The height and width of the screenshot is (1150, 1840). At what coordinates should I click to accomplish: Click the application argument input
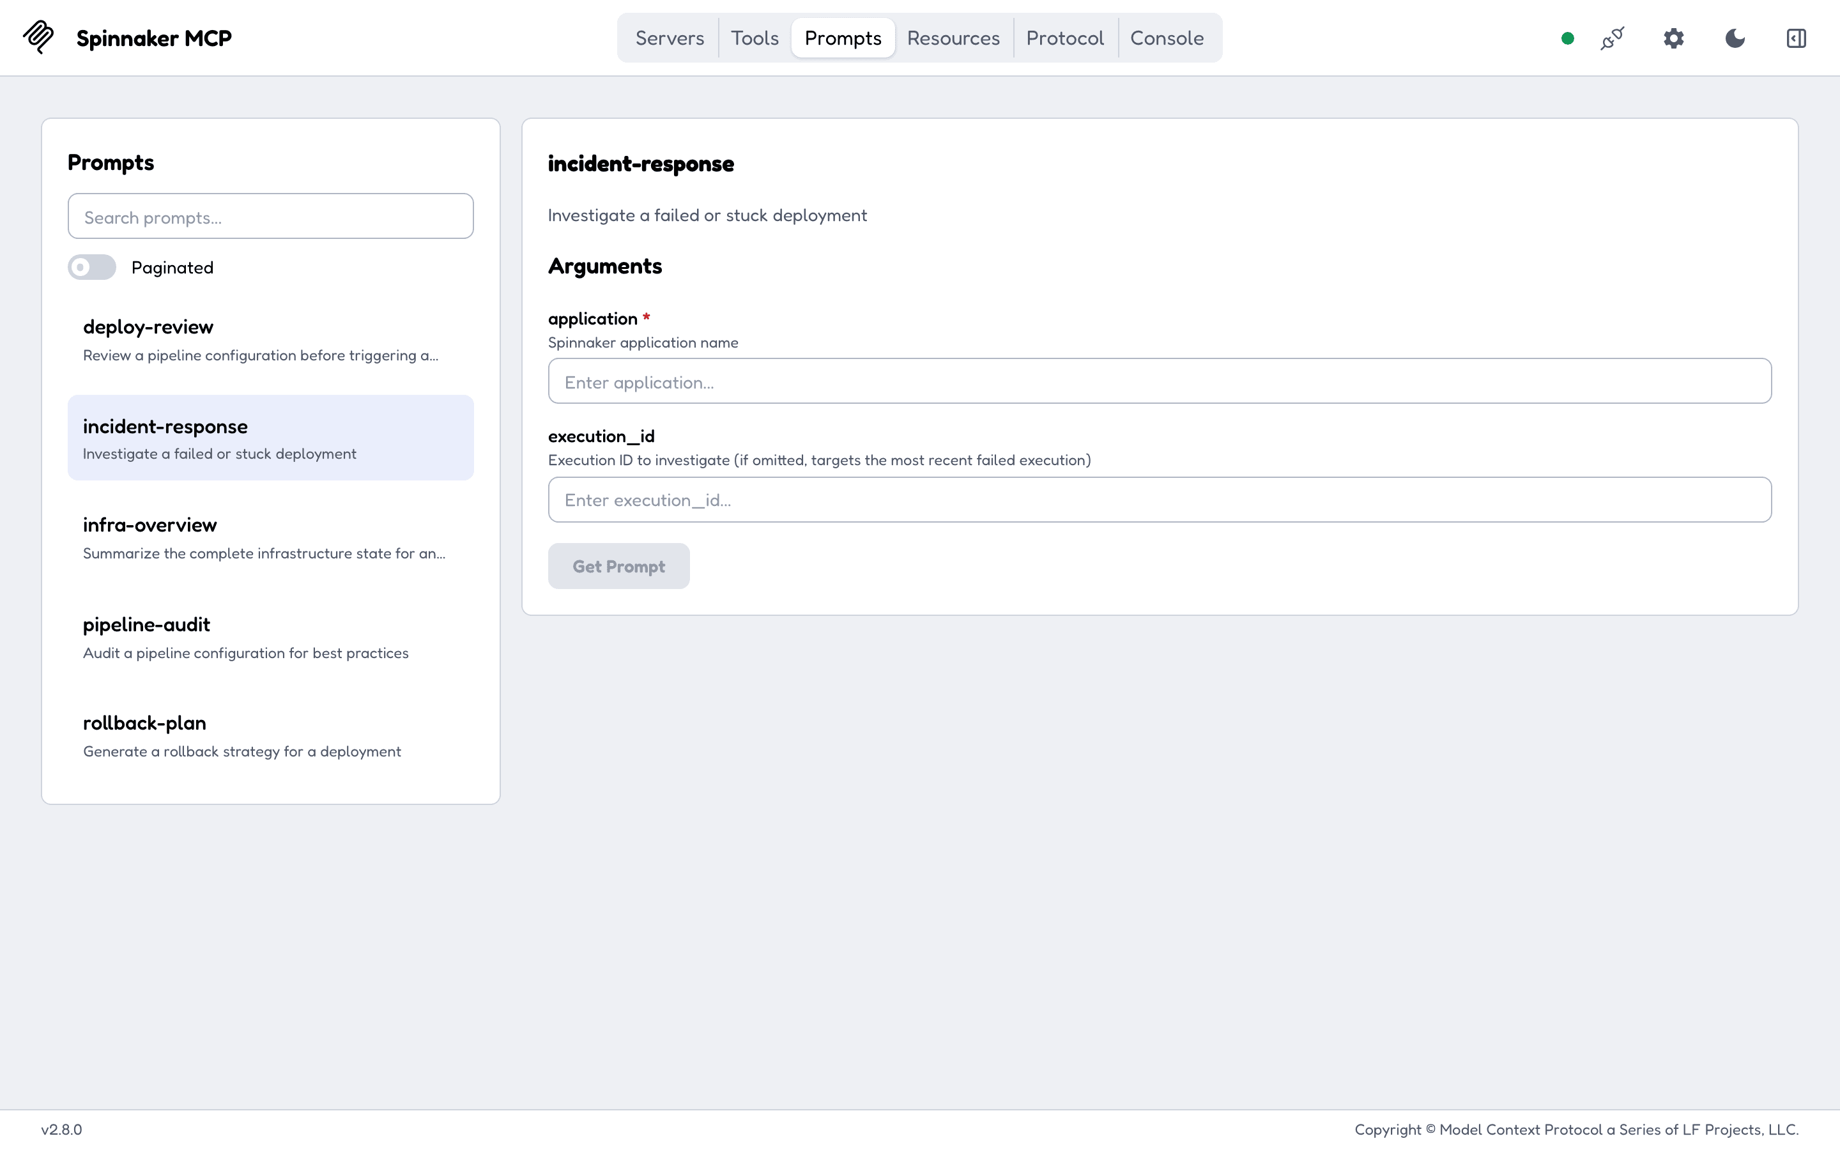[x=1160, y=381]
